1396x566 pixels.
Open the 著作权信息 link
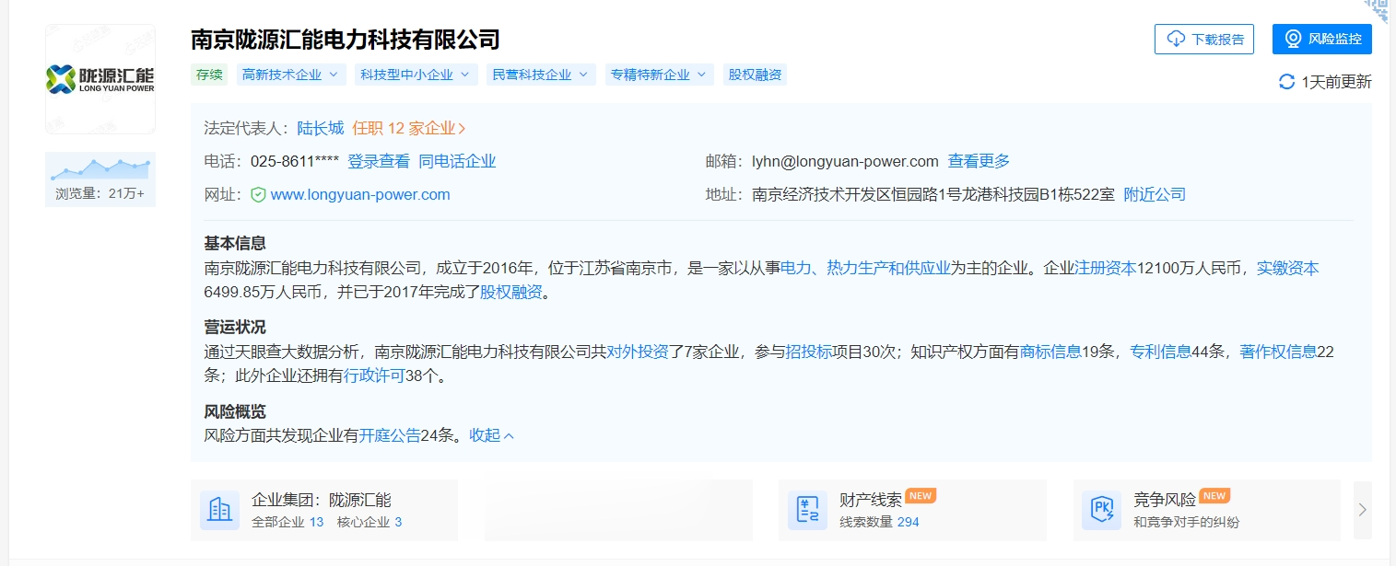[1278, 352]
